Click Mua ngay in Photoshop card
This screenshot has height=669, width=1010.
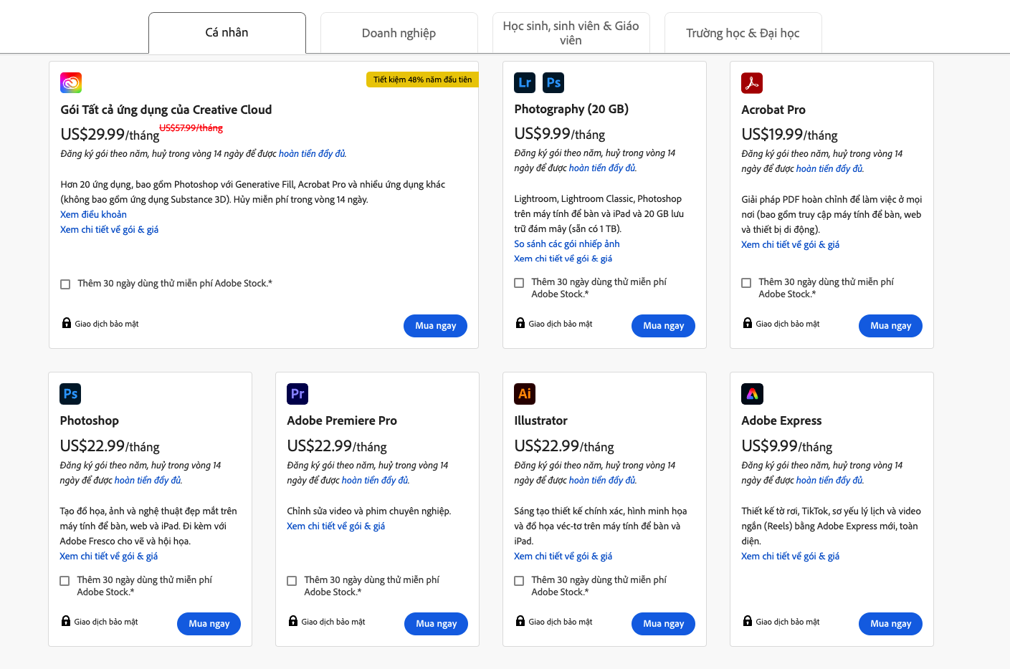coord(209,624)
